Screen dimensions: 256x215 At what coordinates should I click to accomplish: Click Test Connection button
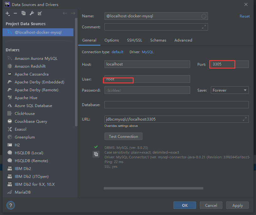[x=123, y=136]
